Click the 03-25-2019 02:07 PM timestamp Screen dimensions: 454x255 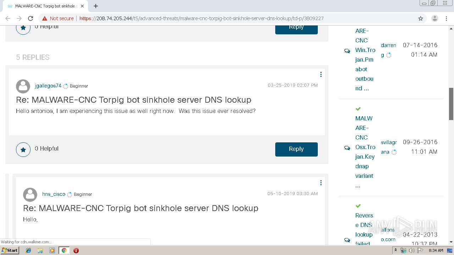click(x=293, y=85)
